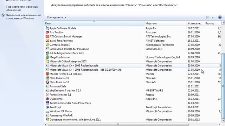Click the ATI Technologies, Inc. publisher cell
This screenshot has height=126, width=225.
[159, 36]
